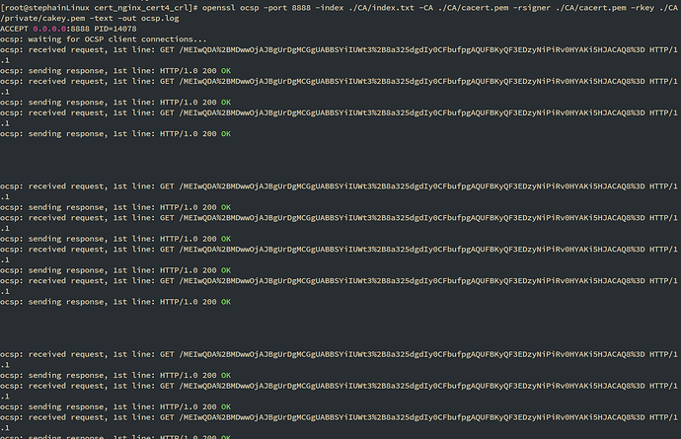Click the cacert.pem path following -rsigner
This screenshot has height=439, width=681.
(x=604, y=7)
